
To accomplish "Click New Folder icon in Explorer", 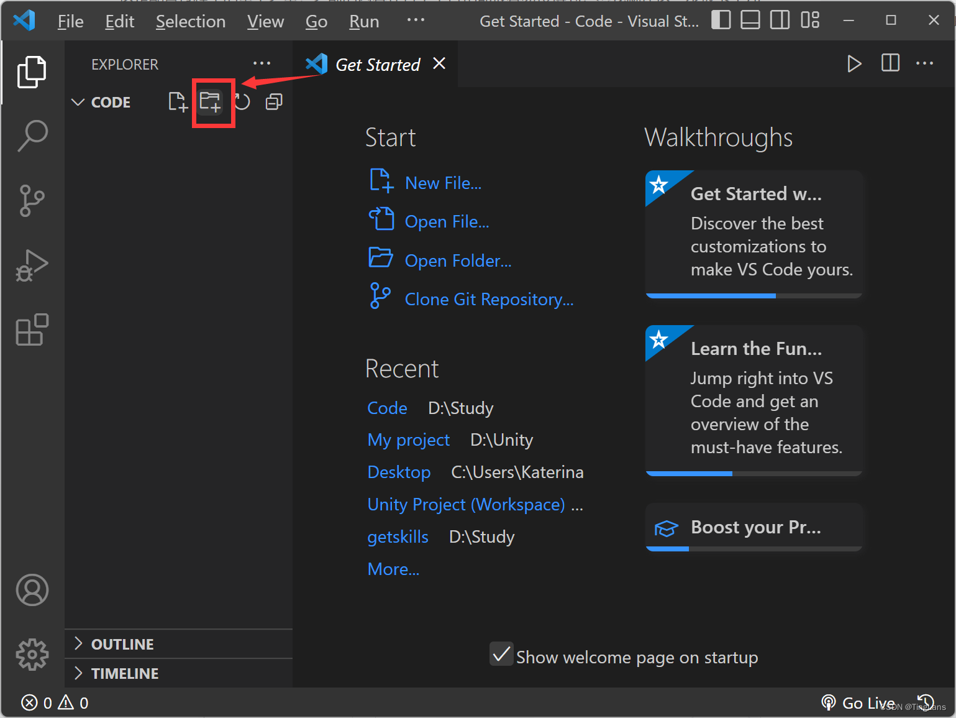I will tap(211, 102).
